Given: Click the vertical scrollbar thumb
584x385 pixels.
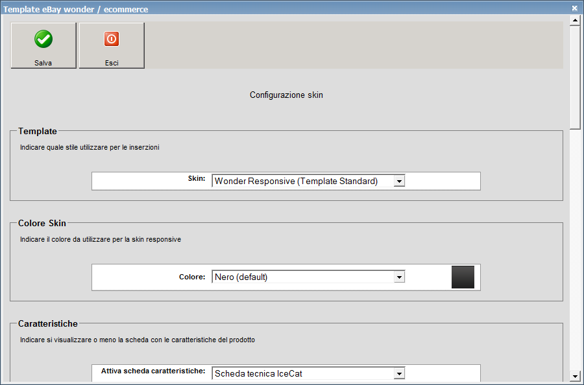Looking at the screenshot, I should coord(575,78).
